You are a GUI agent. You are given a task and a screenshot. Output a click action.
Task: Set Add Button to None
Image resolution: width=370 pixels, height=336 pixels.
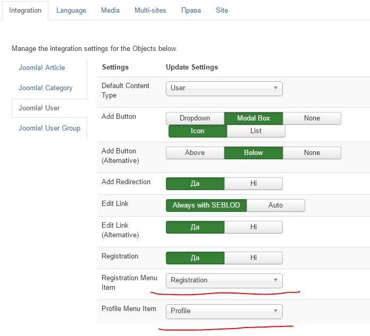pos(312,118)
